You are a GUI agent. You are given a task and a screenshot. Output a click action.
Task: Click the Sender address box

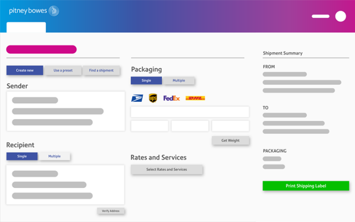[x=65, y=111]
